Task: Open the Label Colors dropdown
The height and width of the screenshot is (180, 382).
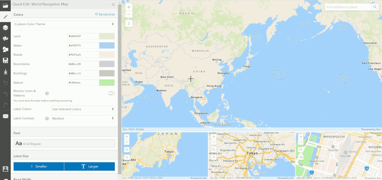Action: (x=83, y=109)
